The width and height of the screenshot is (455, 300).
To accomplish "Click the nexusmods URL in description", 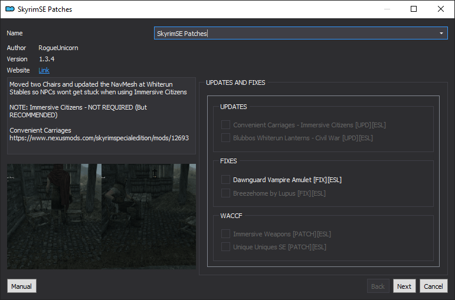I will point(99,138).
